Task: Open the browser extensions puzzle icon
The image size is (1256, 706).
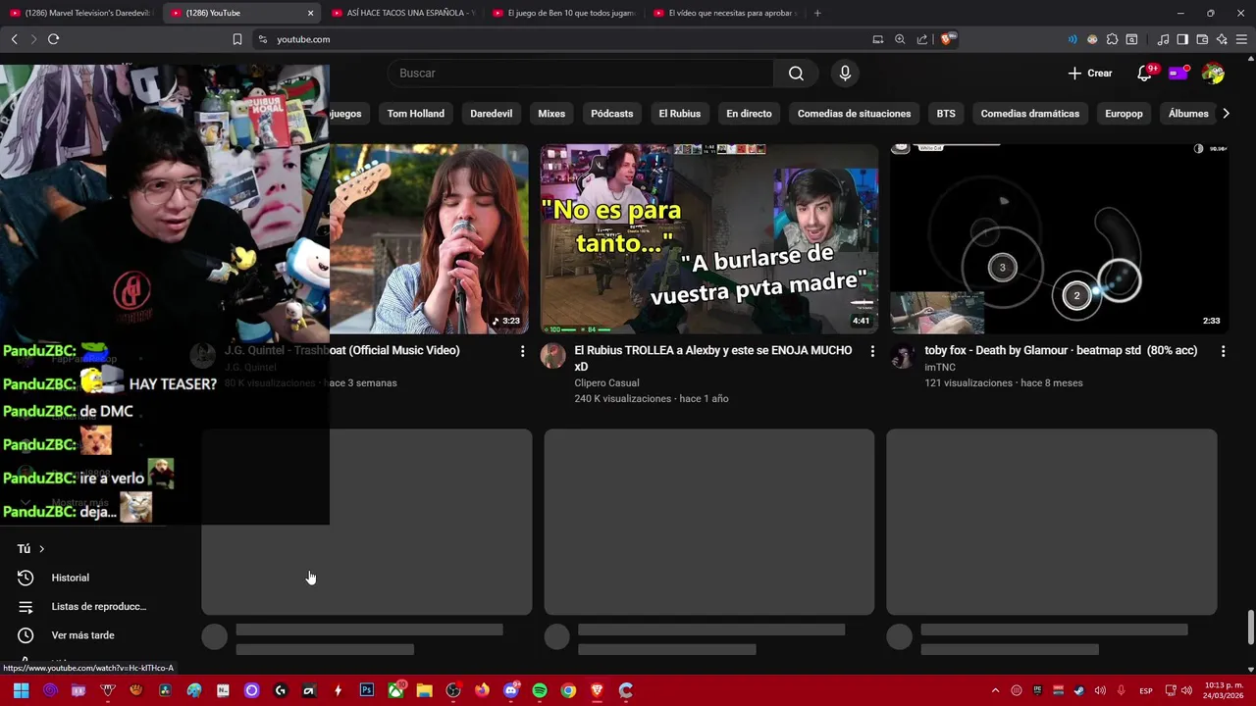Action: pos(1112,39)
